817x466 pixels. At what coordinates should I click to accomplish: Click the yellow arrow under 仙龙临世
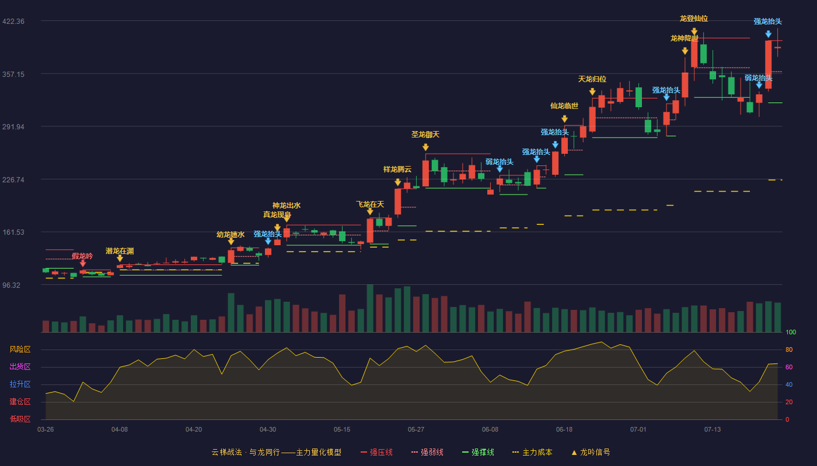click(x=564, y=119)
